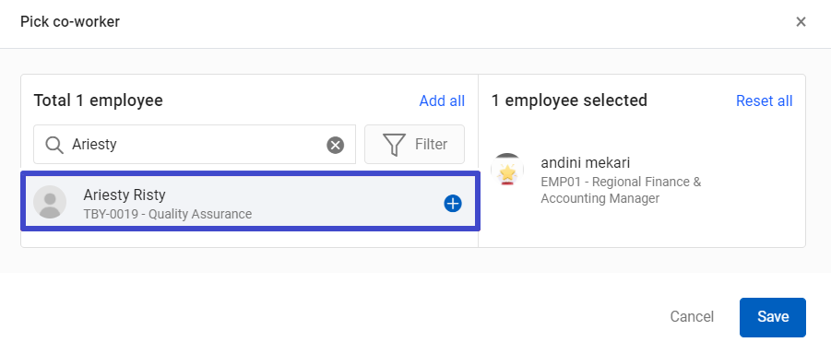The height and width of the screenshot is (354, 831).
Task: Open the Filter options
Action: (414, 144)
